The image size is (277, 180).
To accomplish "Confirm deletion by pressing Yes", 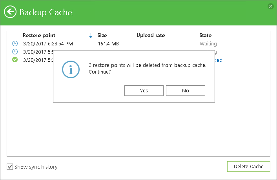I will coord(144,90).
